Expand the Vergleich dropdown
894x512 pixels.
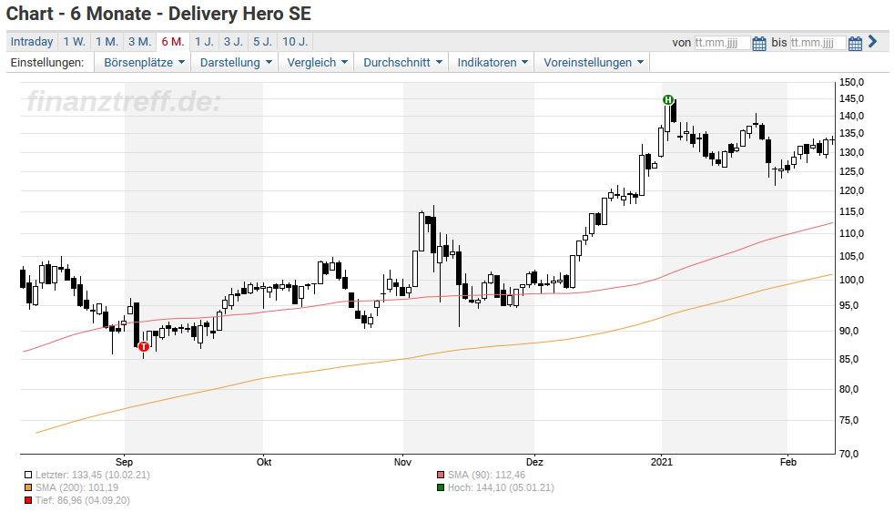point(317,62)
